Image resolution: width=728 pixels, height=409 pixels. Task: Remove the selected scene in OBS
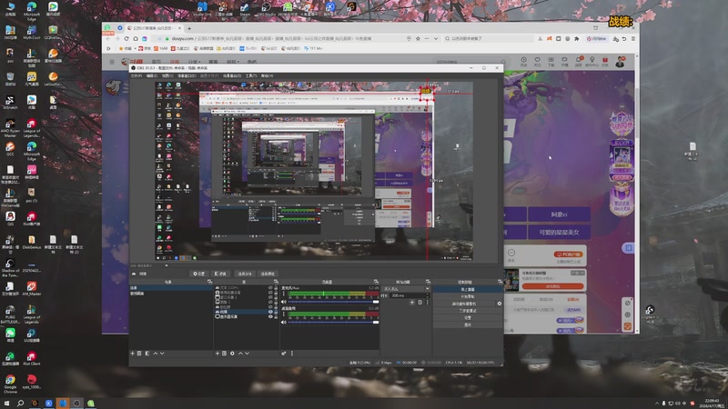click(139, 354)
